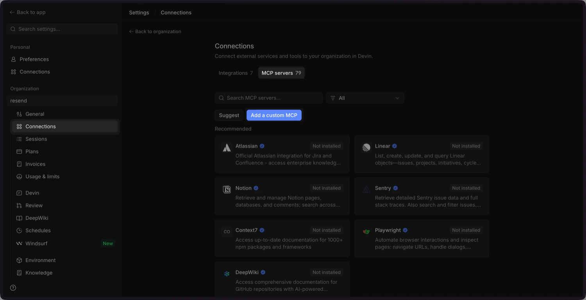The width and height of the screenshot is (586, 300).
Task: Click the DeepWiki card logo icon
Action: pos(227,274)
